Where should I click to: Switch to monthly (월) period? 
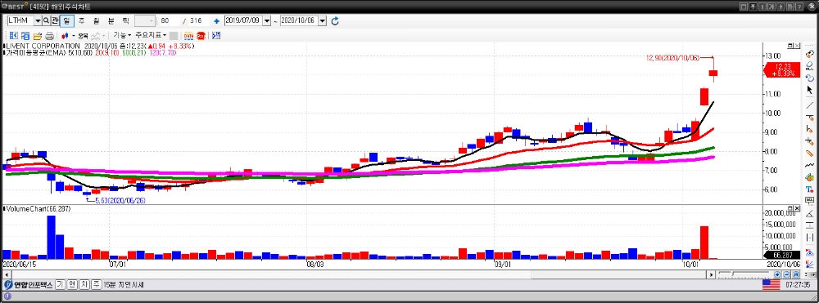click(96, 20)
